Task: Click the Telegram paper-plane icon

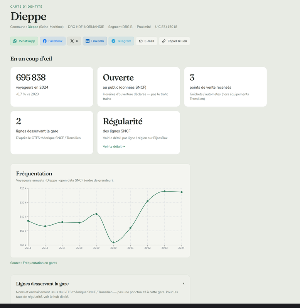Action: [x=113, y=41]
